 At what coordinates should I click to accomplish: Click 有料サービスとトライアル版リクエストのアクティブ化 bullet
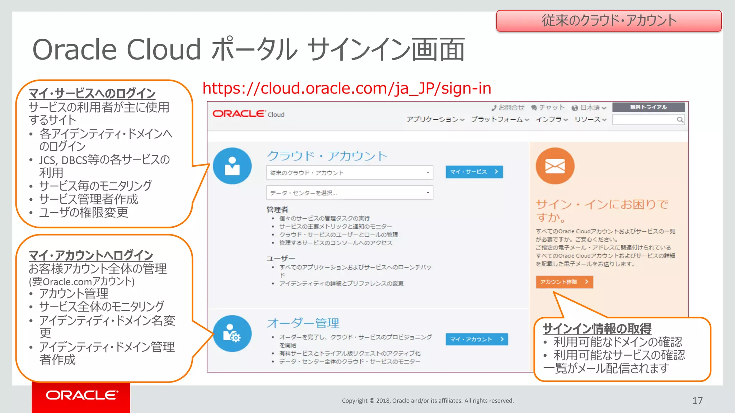[350, 353]
